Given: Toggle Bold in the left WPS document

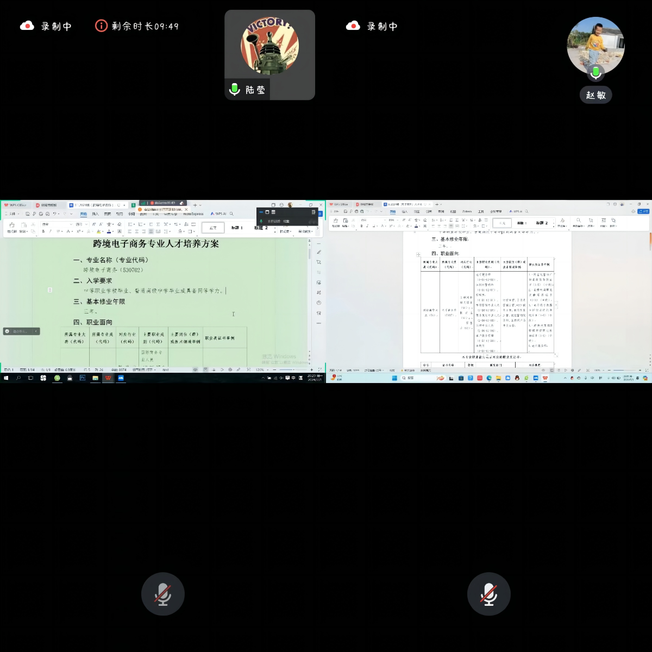Looking at the screenshot, I should pyautogui.click(x=43, y=231).
